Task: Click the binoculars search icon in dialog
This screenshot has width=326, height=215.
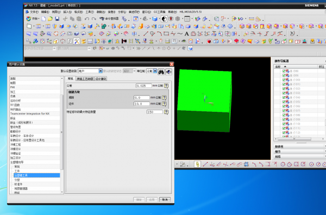Action: click(x=161, y=72)
